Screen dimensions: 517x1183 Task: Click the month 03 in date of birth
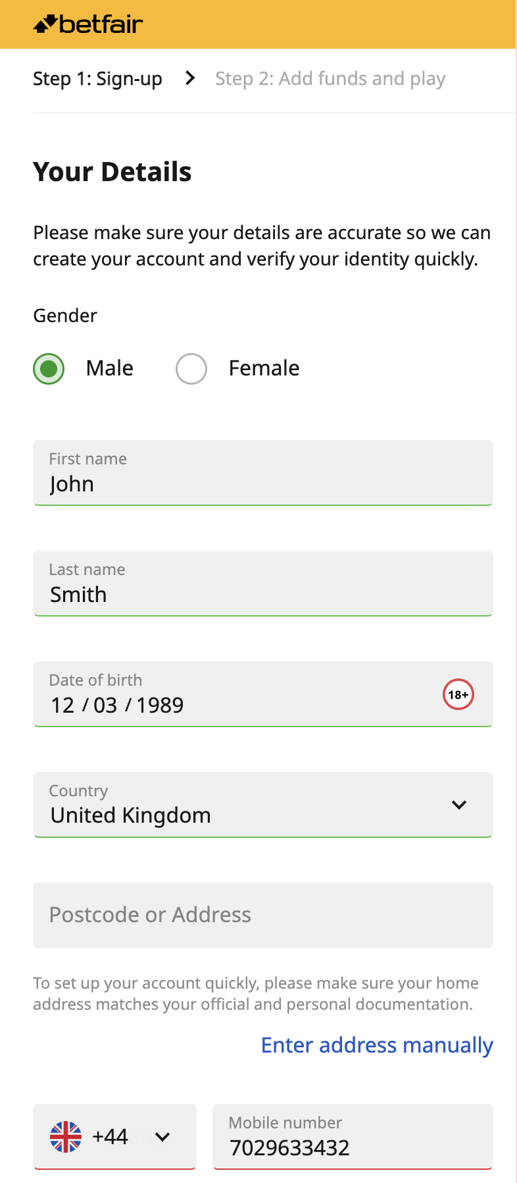pyautogui.click(x=105, y=705)
